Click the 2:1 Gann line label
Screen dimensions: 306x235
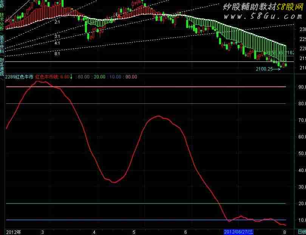click(x=57, y=23)
